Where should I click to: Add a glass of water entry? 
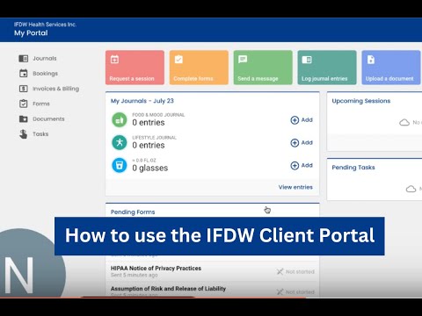pos(302,166)
